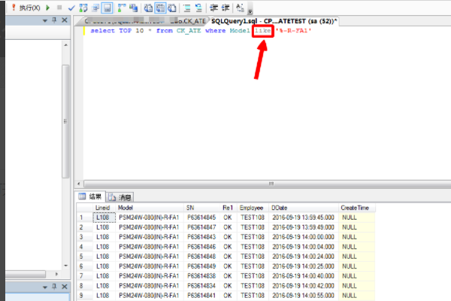The height and width of the screenshot is (301, 451).
Task: Click the Model column header
Action: tap(150, 208)
